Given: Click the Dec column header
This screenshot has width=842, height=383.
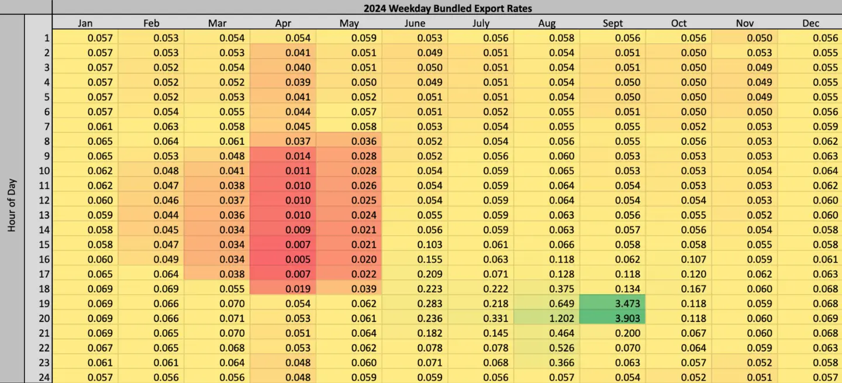Looking at the screenshot, I should pyautogui.click(x=810, y=23).
